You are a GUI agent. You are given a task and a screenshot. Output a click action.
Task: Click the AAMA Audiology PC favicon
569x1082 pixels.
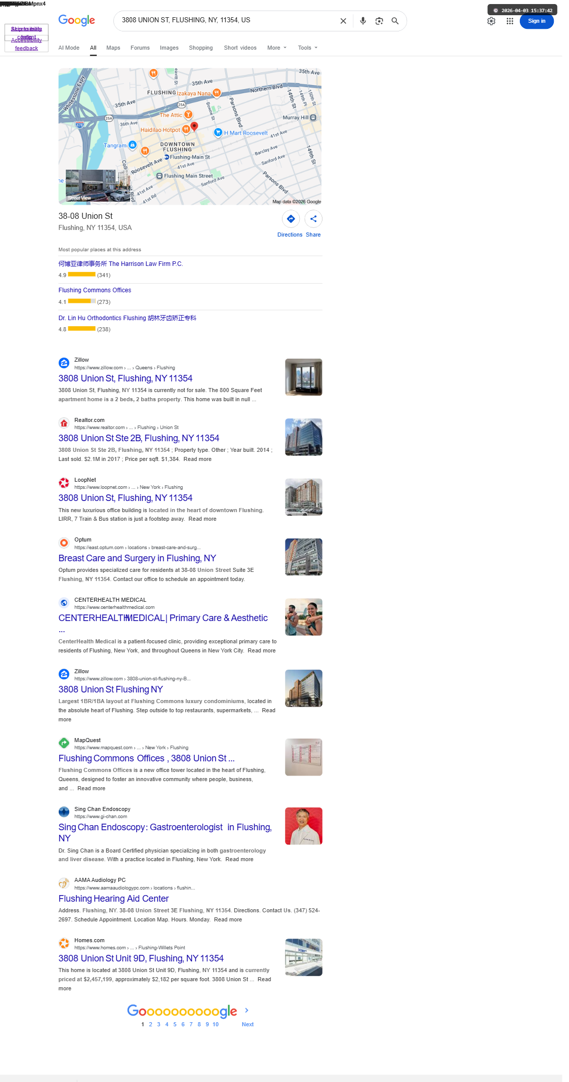(x=64, y=883)
